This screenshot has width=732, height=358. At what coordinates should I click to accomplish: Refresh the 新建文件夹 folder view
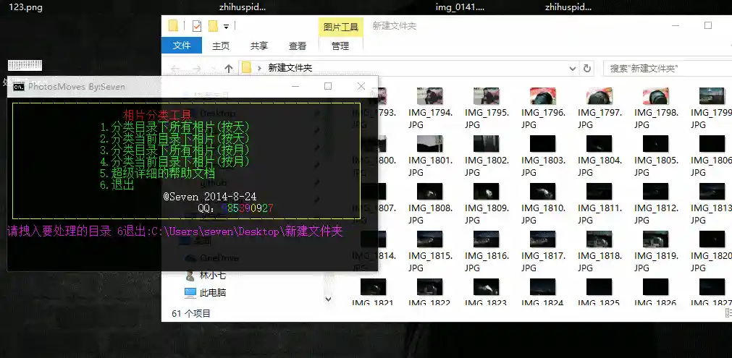(586, 69)
